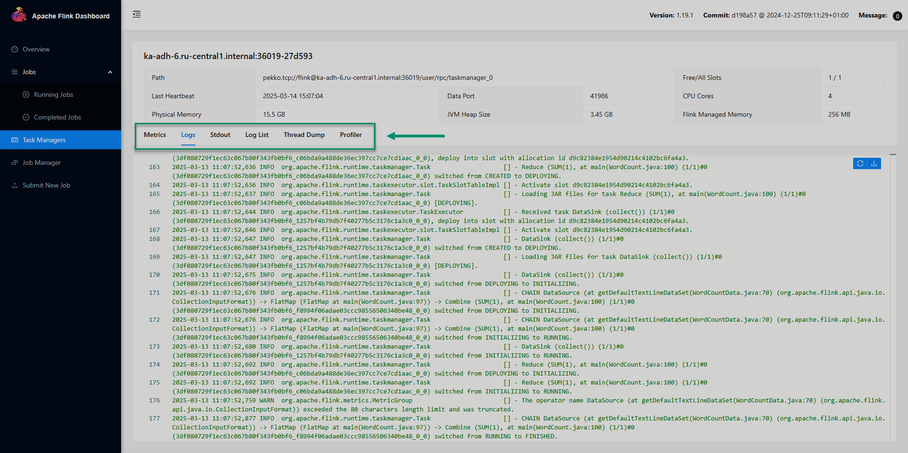Viewport: 908px width, 453px height.
Task: Open the Profiler tab
Action: click(x=351, y=135)
